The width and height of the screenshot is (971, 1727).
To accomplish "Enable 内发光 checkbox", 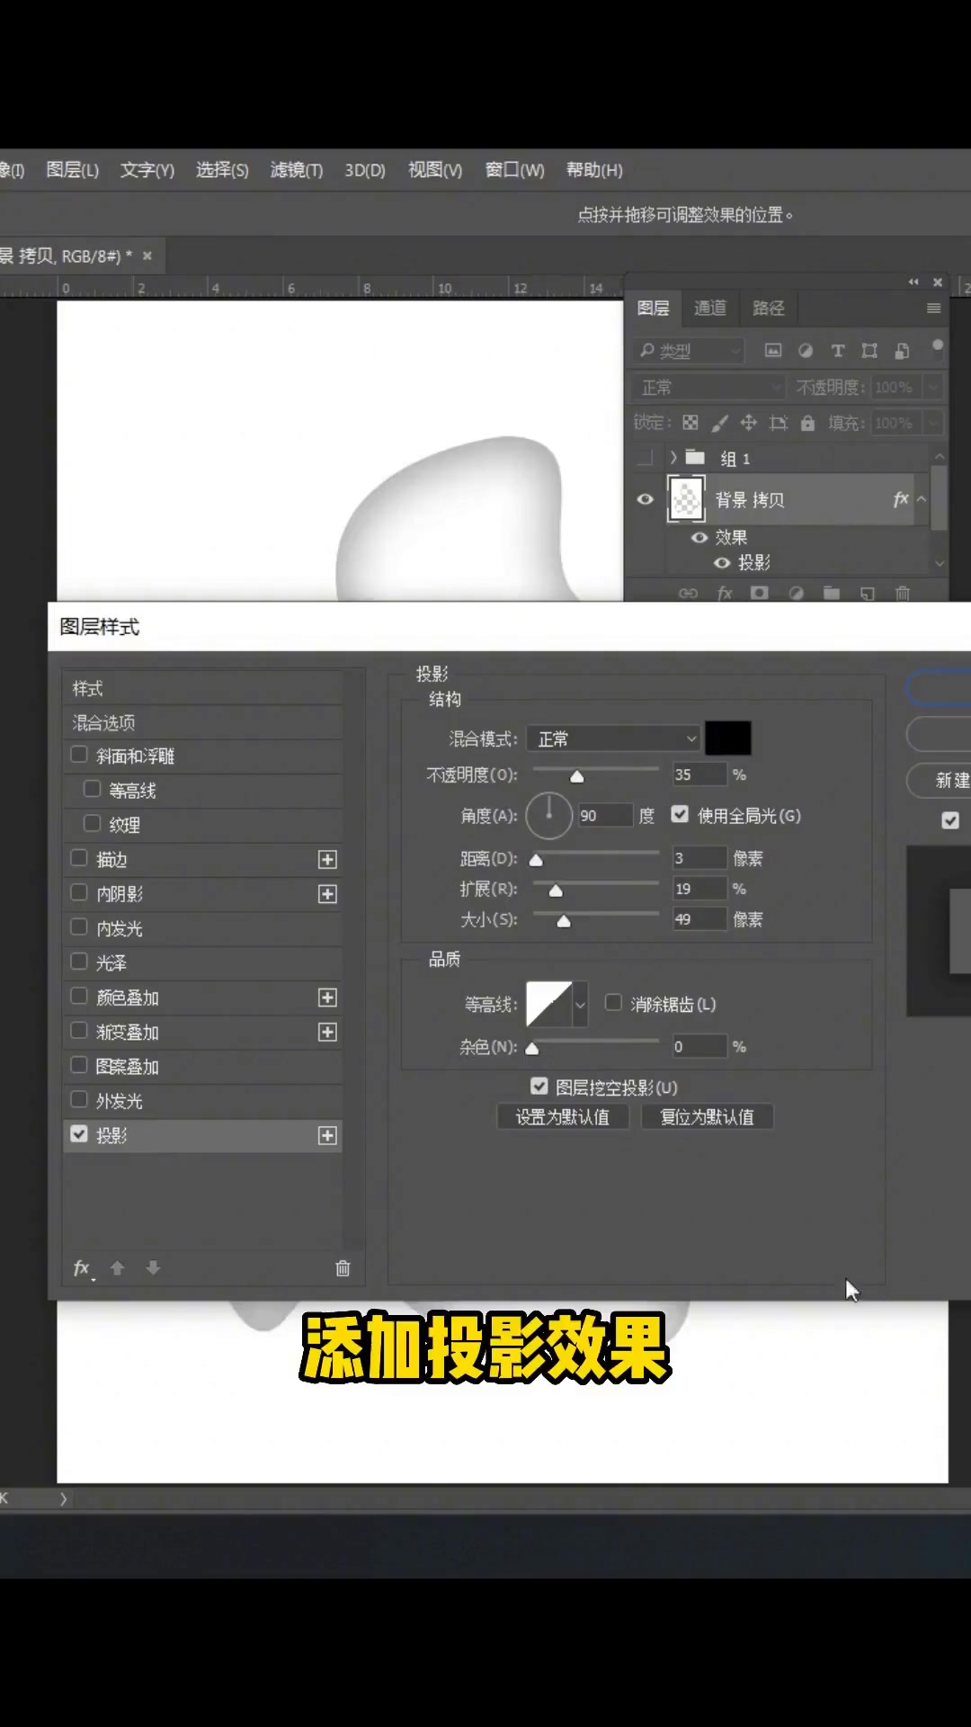I will (79, 926).
